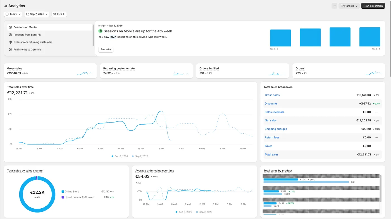
Task: Click the Sep 8, 2026 legend dot under Total sales over time
Action: tap(112, 156)
